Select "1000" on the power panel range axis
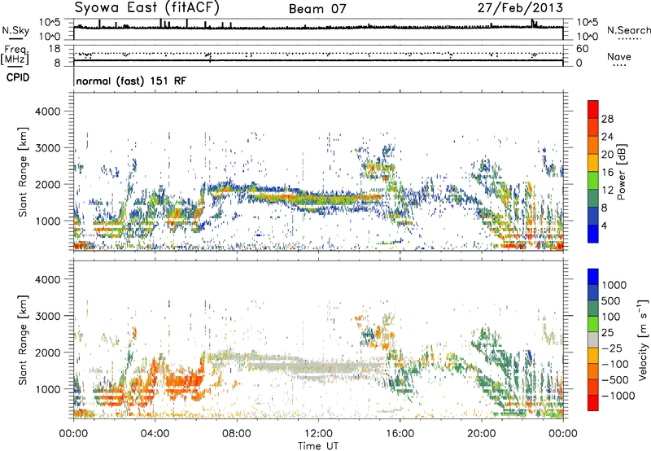 [x=47, y=221]
